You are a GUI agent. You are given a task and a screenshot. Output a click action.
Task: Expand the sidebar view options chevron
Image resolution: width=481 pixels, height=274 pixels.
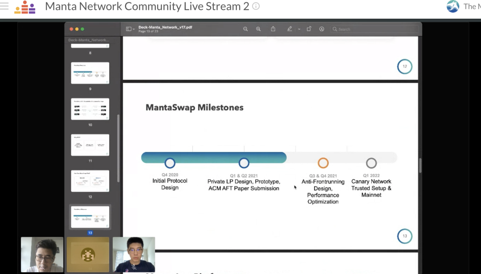point(134,29)
